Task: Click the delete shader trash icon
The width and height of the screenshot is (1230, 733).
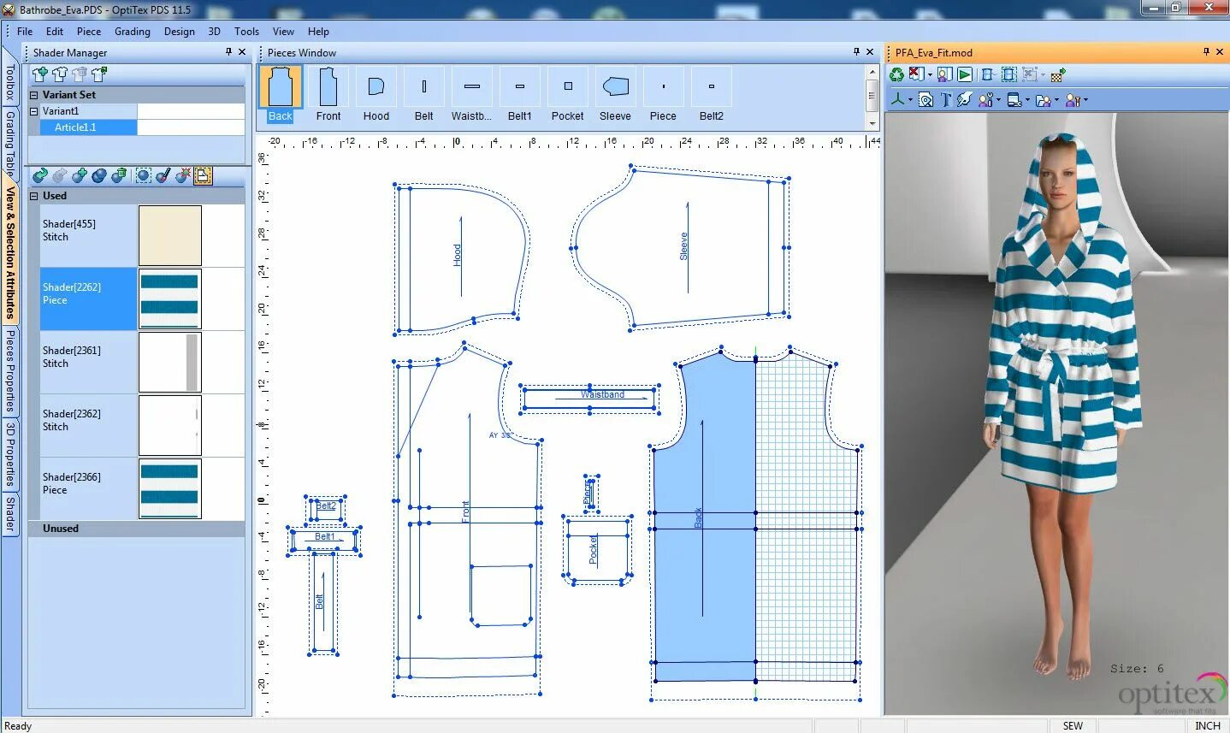Action: pyautogui.click(x=119, y=175)
